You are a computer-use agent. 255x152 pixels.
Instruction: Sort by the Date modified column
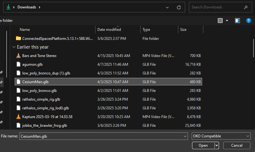coord(109,30)
